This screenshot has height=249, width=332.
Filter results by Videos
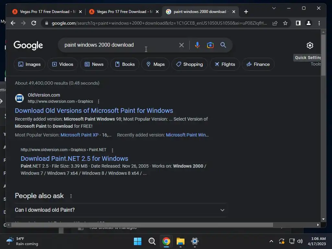pyautogui.click(x=63, y=64)
